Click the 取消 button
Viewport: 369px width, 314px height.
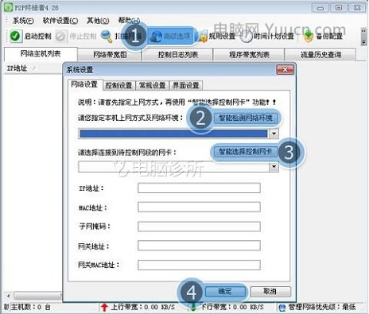[270, 292]
